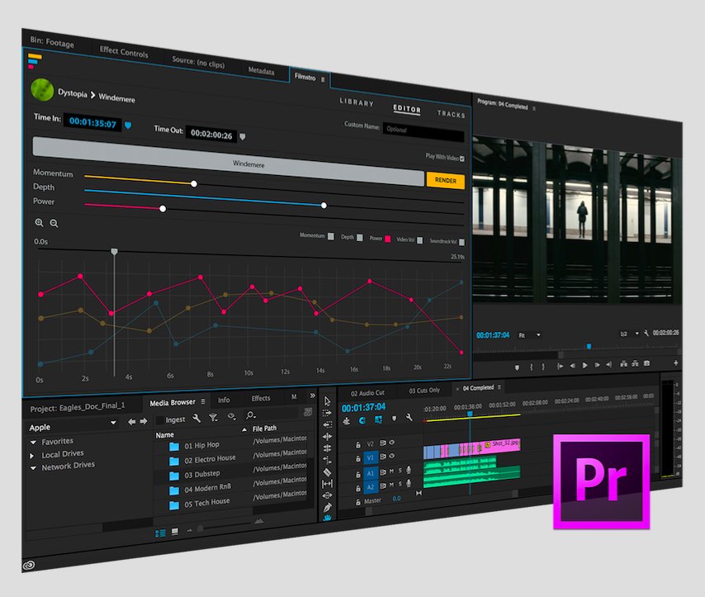Toggle Depth graph checkbox
This screenshot has height=597, width=705.
(359, 238)
